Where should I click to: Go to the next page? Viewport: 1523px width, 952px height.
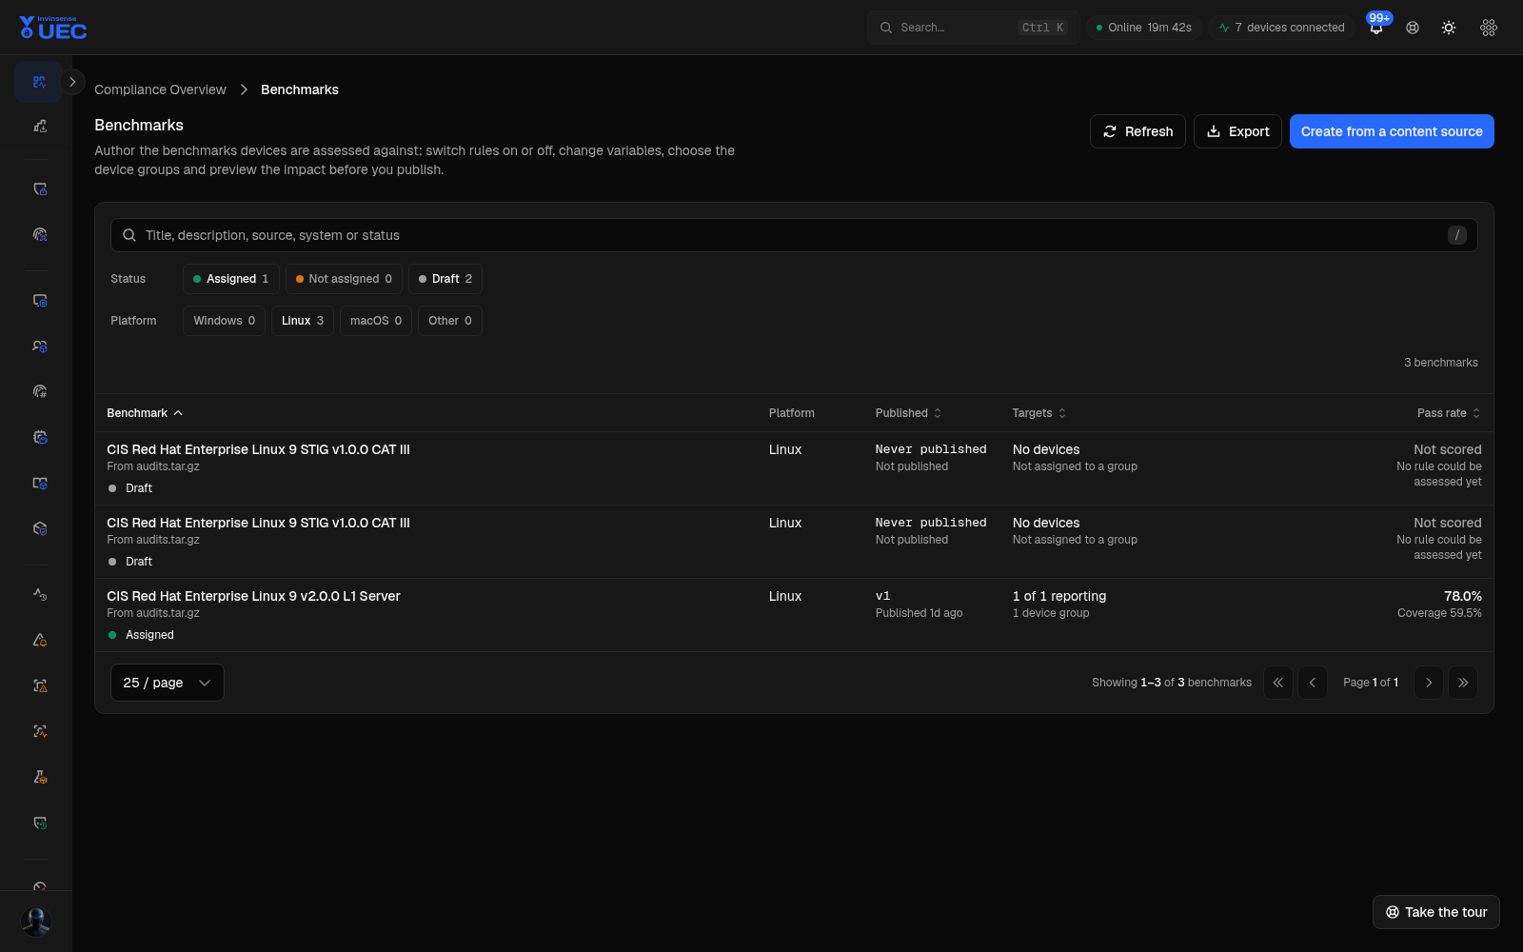click(x=1429, y=683)
